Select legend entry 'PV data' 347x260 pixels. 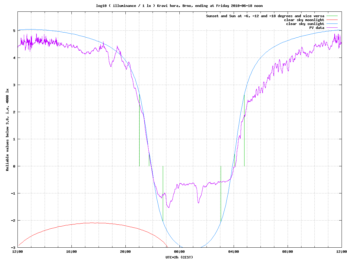point(317,28)
